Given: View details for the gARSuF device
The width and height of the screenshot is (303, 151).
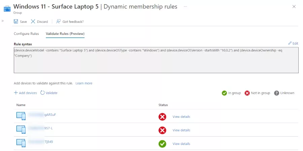Looking at the screenshot, I should click(x=181, y=117).
